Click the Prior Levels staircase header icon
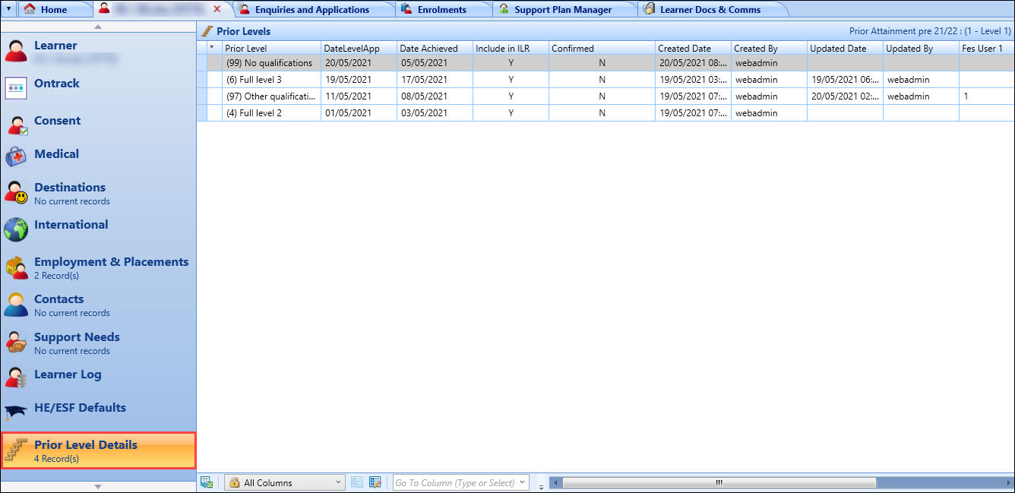Viewport: 1015px width, 493px height. click(x=207, y=31)
